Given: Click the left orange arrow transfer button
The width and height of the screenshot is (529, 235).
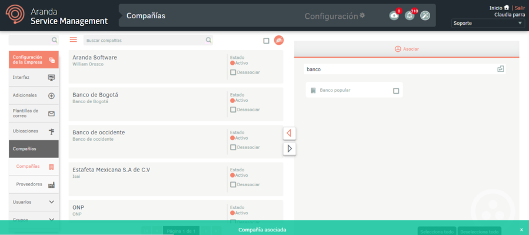Looking at the screenshot, I should 290,133.
